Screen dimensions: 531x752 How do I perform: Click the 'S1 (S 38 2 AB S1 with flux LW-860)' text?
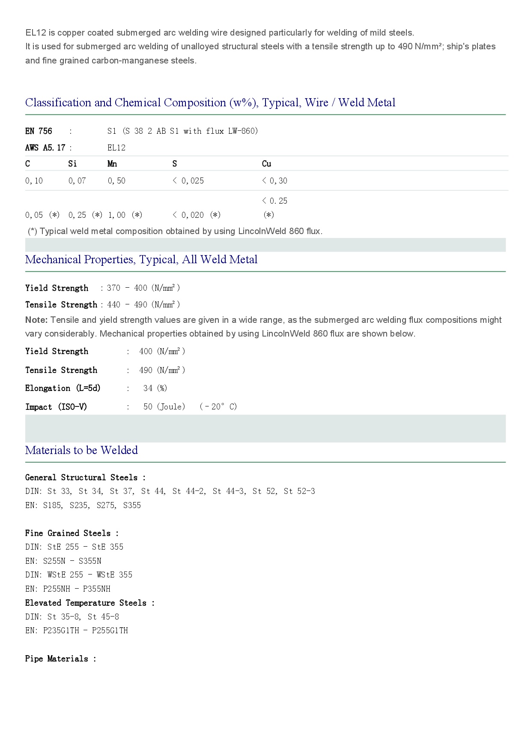183,131
